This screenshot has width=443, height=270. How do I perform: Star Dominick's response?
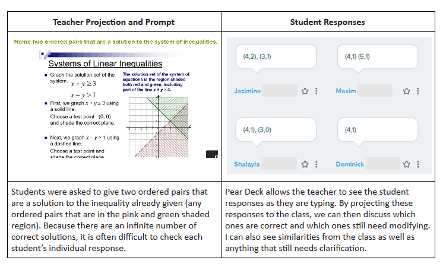click(x=406, y=164)
